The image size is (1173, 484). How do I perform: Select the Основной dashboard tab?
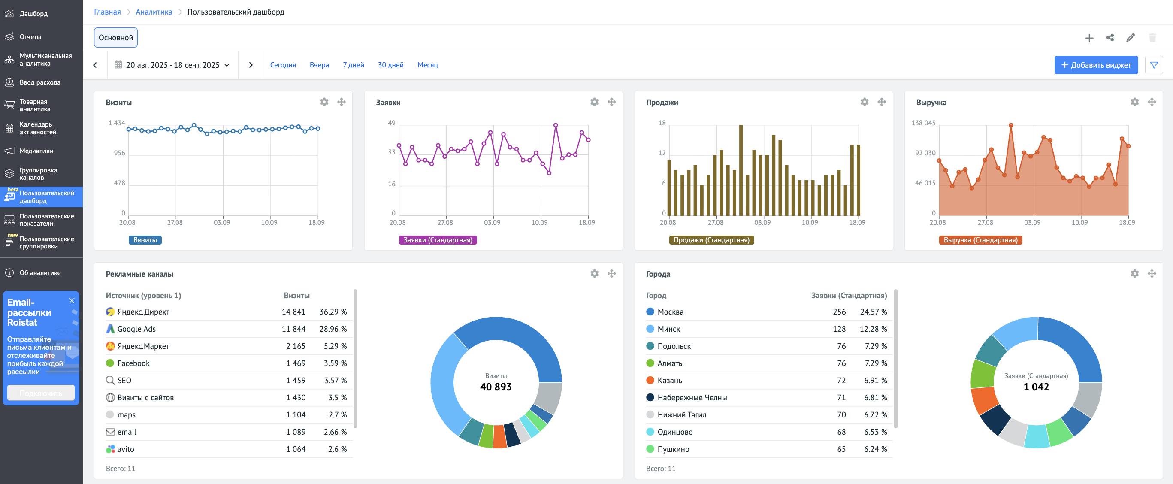116,38
